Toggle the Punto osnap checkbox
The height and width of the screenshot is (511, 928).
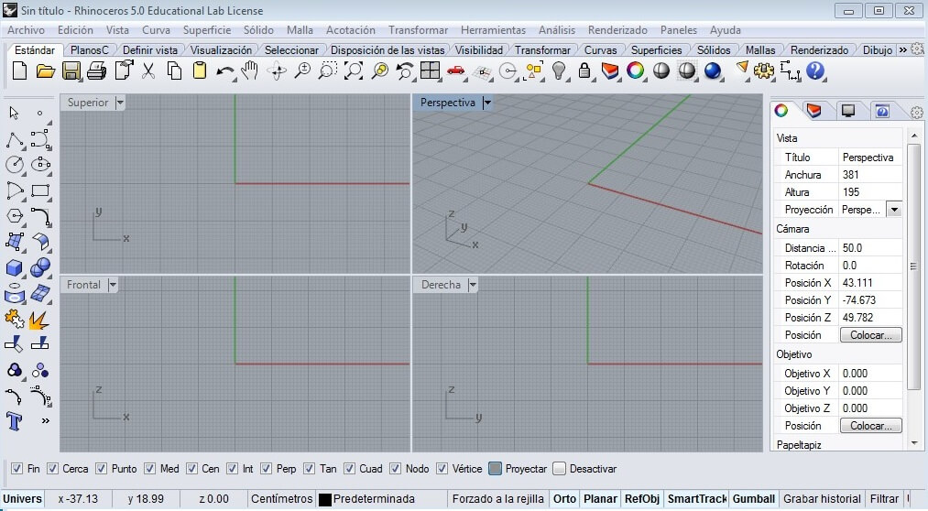[102, 469]
